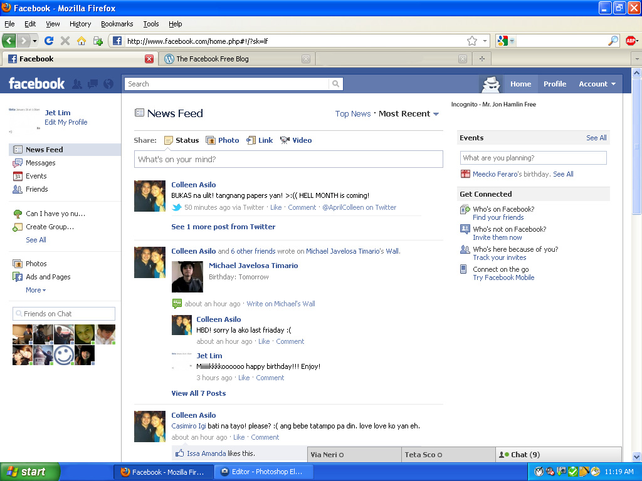642x481 pixels.
Task: Go to Firefox home page icon
Action: [x=82, y=41]
